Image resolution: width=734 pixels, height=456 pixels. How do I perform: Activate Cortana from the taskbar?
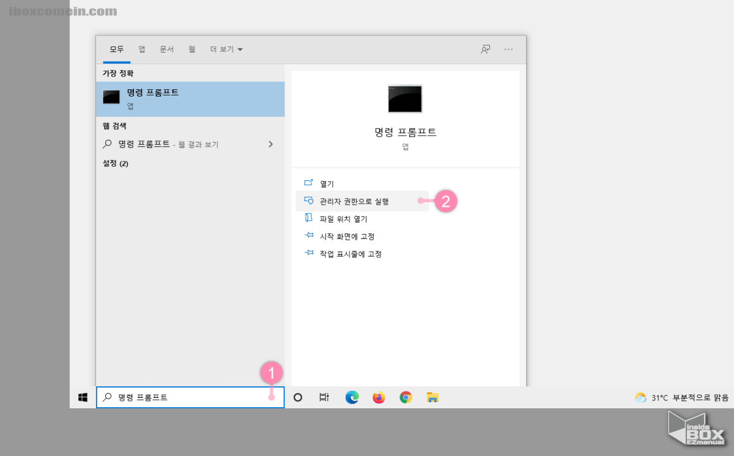[297, 397]
